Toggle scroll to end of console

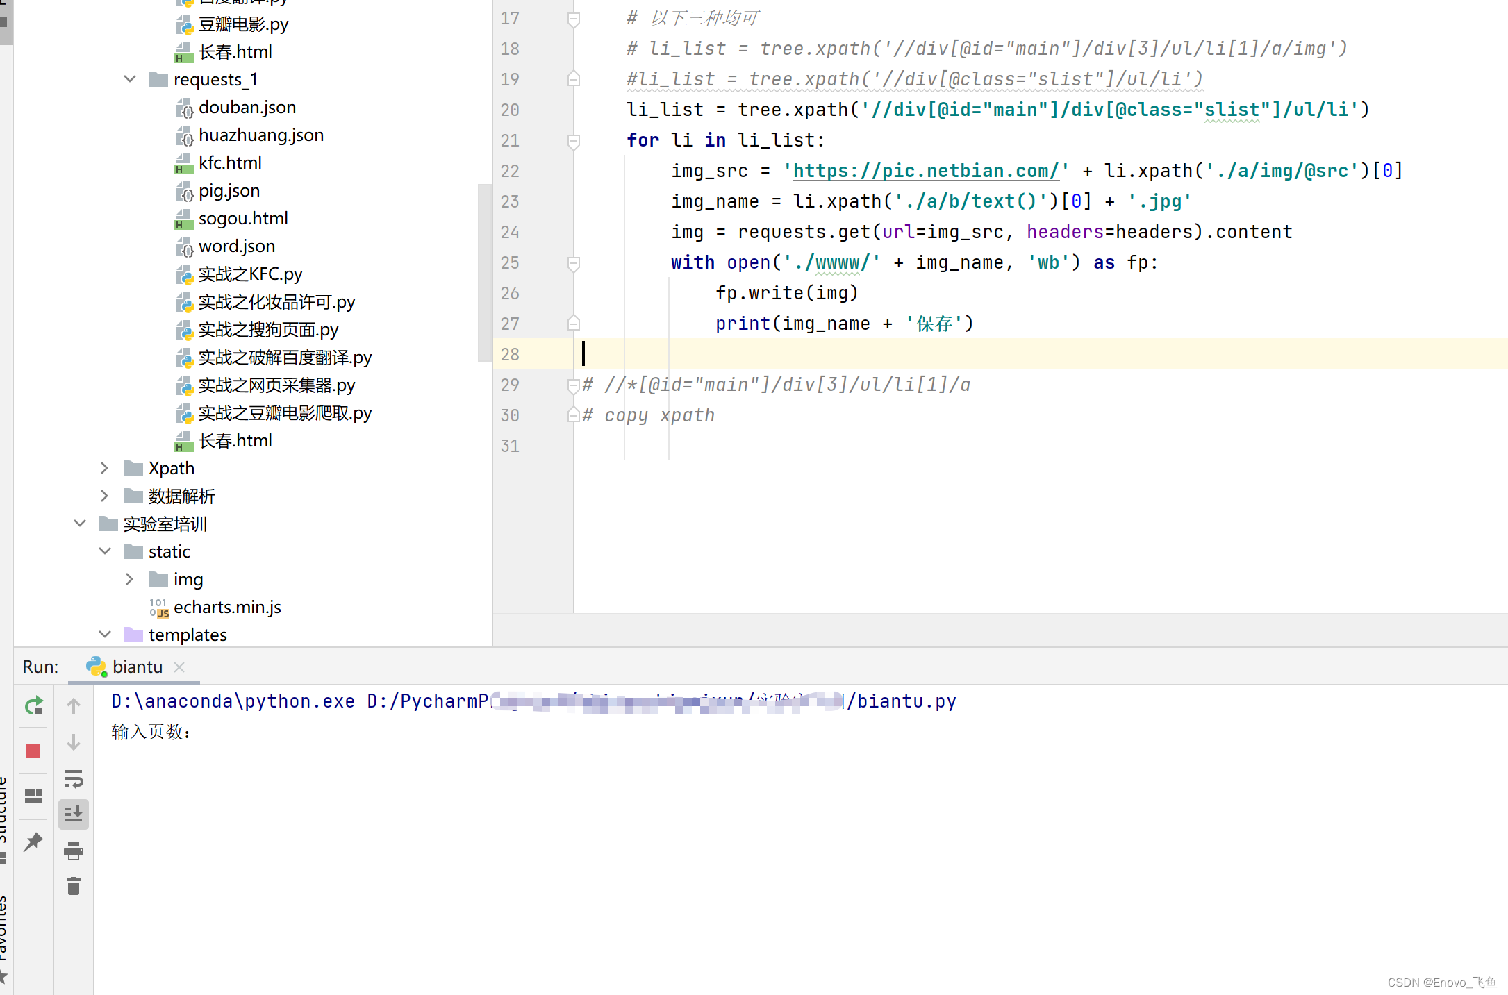coord(74,813)
